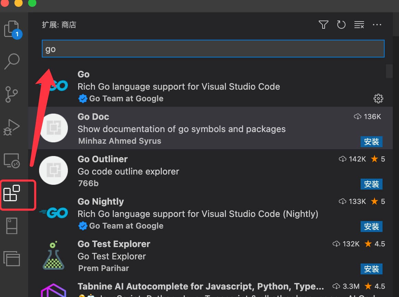Image resolution: width=399 pixels, height=297 pixels.
Task: Install the Go Test Explorer extension
Action: [371, 269]
